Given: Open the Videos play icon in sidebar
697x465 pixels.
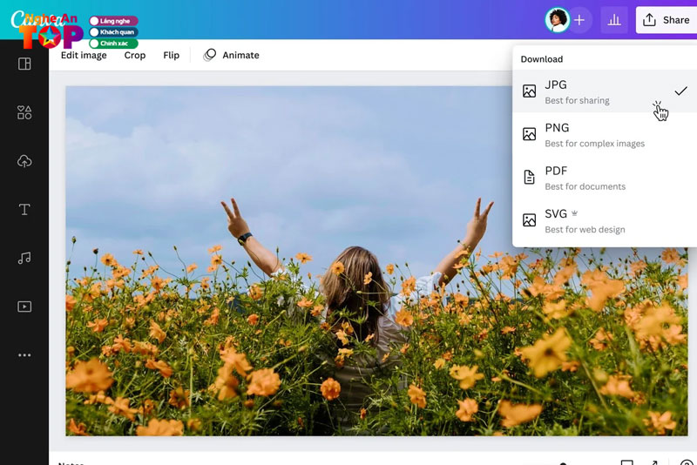Looking at the screenshot, I should click(x=24, y=307).
